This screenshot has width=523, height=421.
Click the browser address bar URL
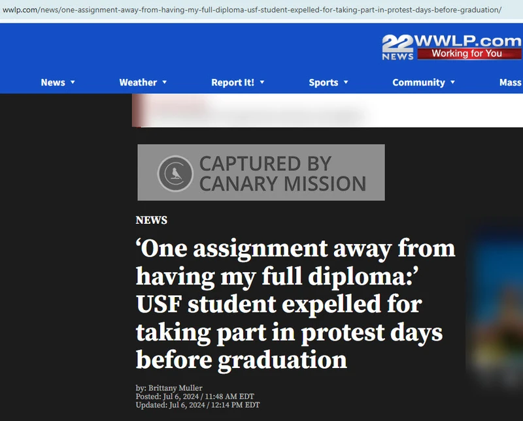point(252,10)
